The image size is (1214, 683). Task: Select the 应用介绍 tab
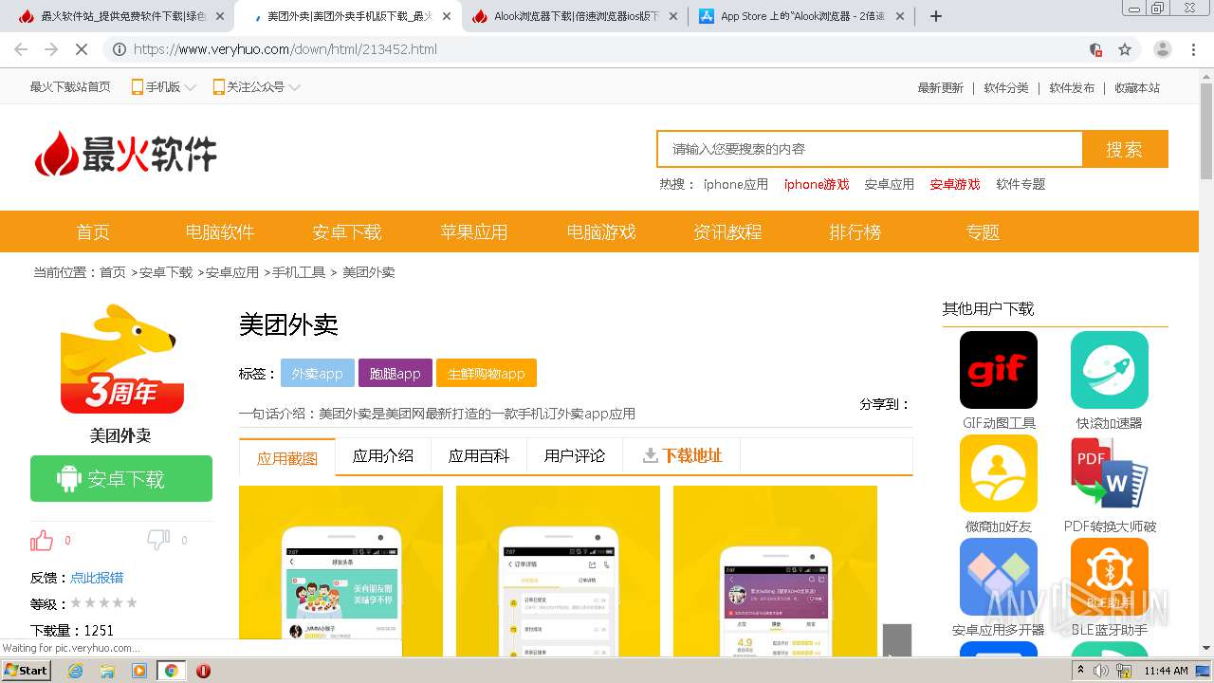click(383, 456)
